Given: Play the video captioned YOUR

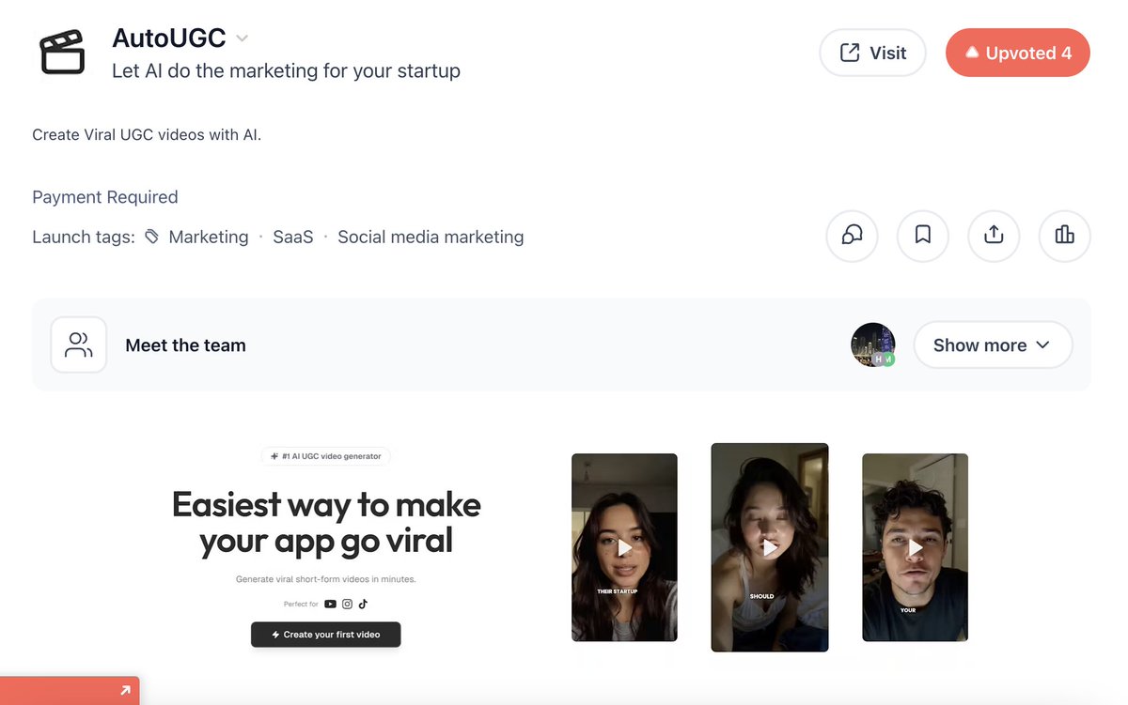Looking at the screenshot, I should coord(915,547).
